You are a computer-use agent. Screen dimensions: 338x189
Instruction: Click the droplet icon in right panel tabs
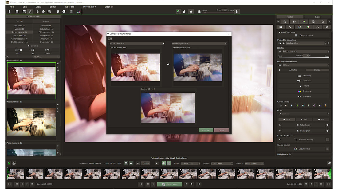[x=323, y=22]
